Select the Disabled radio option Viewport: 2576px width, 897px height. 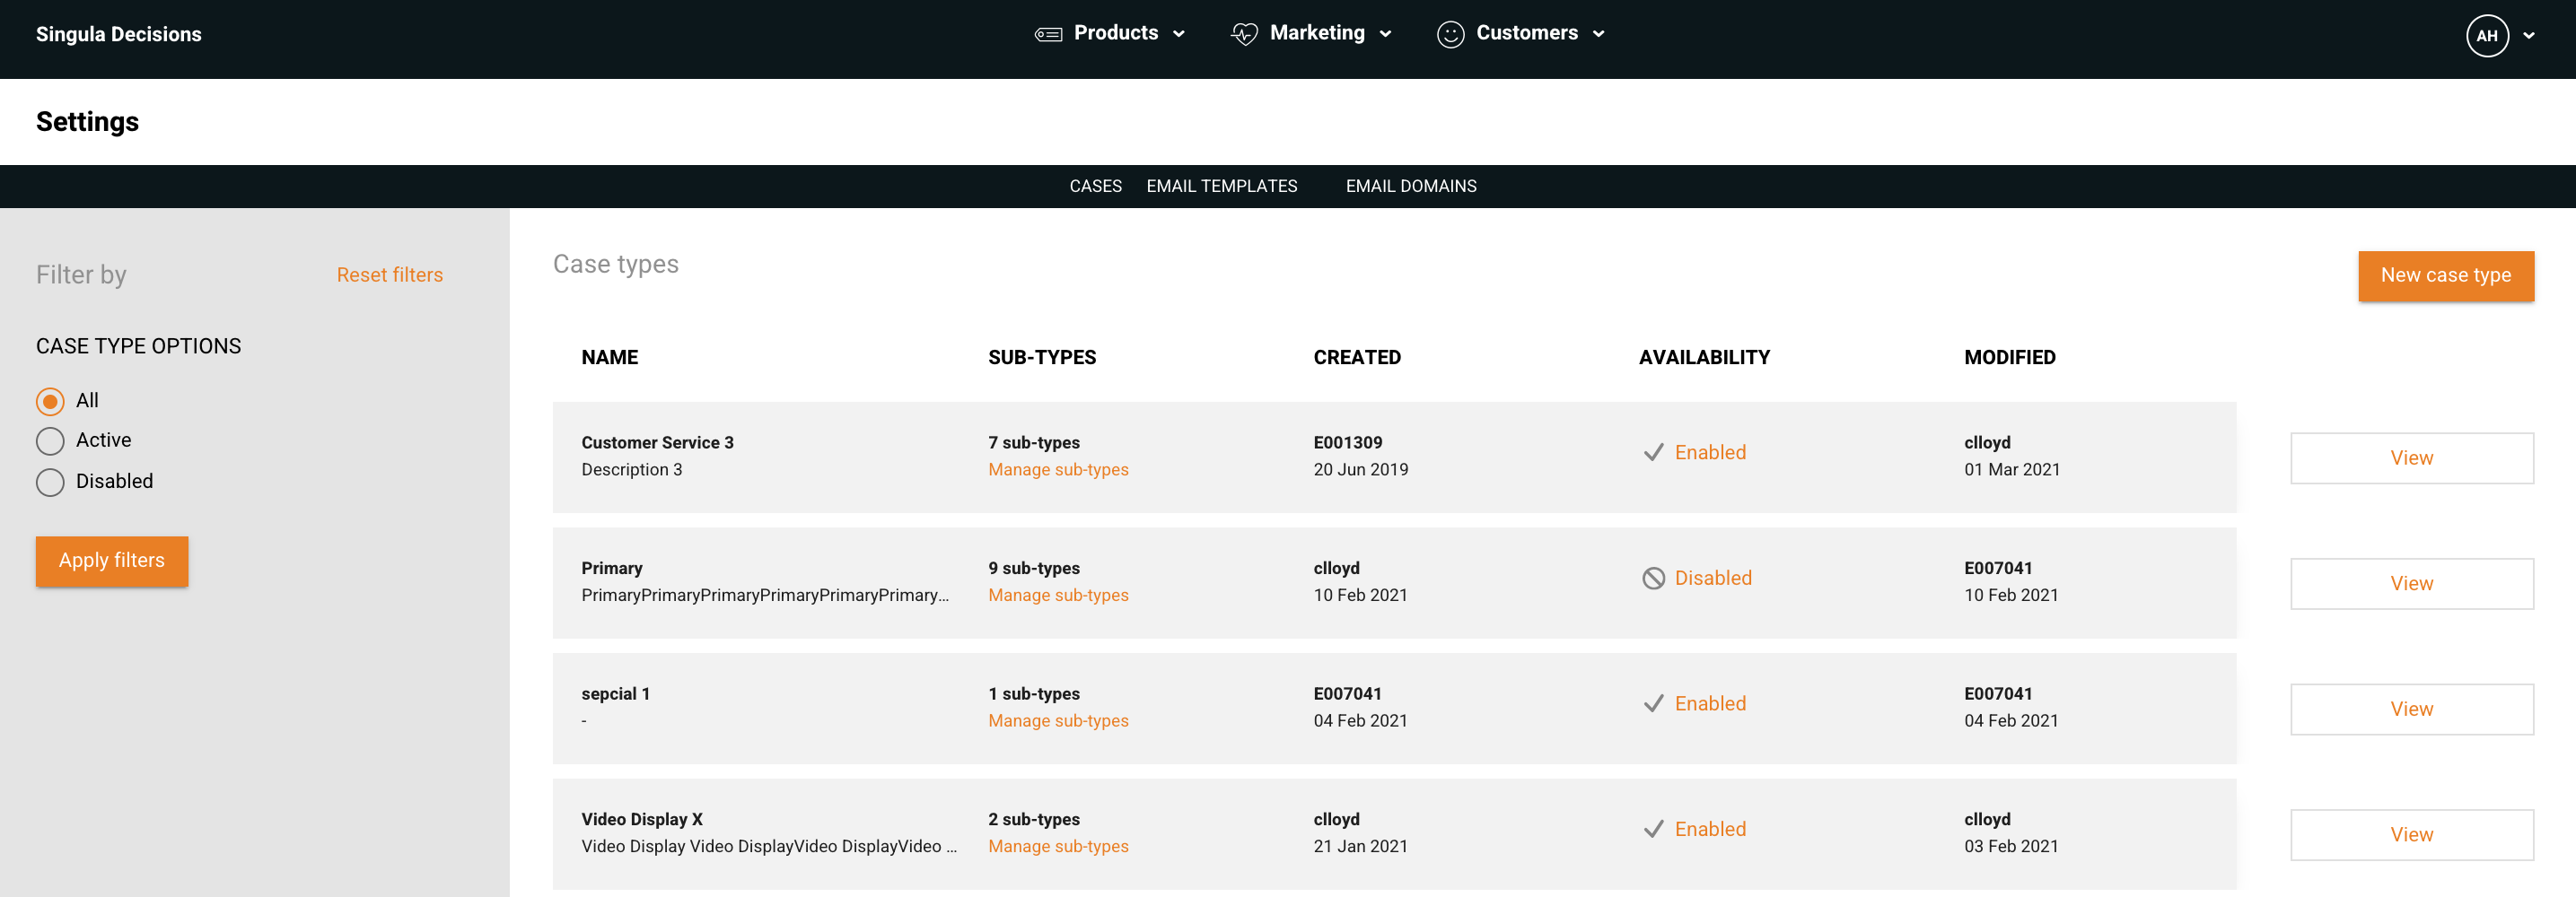click(50, 483)
